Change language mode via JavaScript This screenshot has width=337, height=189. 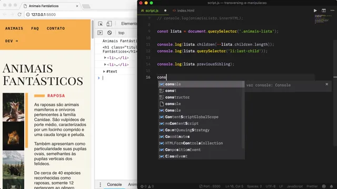(x=295, y=186)
